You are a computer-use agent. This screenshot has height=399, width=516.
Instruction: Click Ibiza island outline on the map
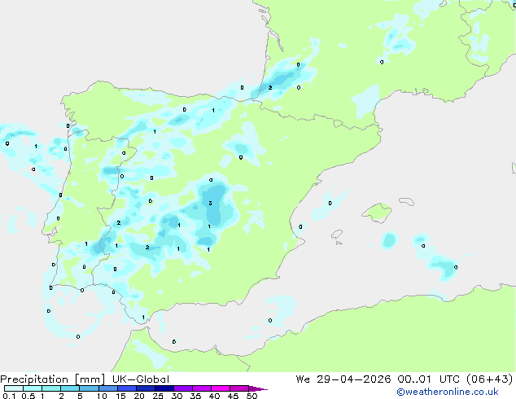tap(337, 235)
